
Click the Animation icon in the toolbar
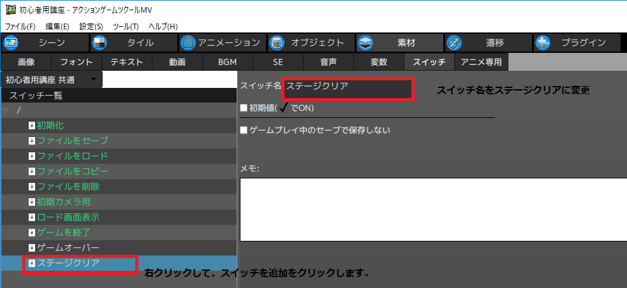point(188,43)
